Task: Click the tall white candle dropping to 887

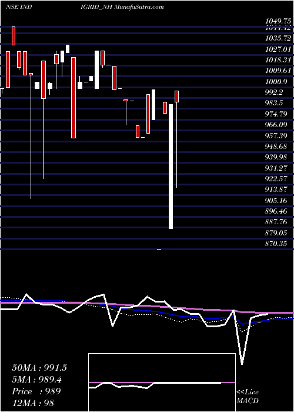Action: coord(171,167)
